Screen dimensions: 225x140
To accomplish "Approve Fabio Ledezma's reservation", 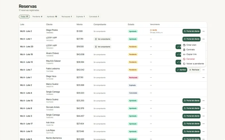I will 181,70.
